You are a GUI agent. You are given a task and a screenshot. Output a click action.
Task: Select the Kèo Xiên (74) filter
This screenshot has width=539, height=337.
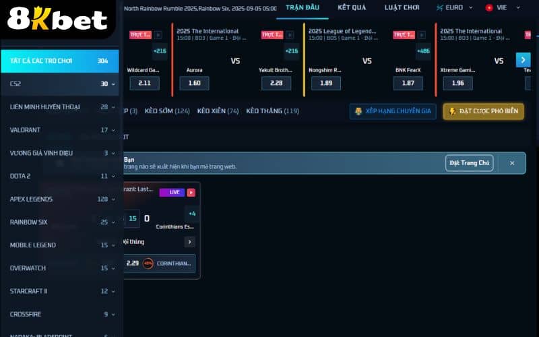click(x=218, y=111)
